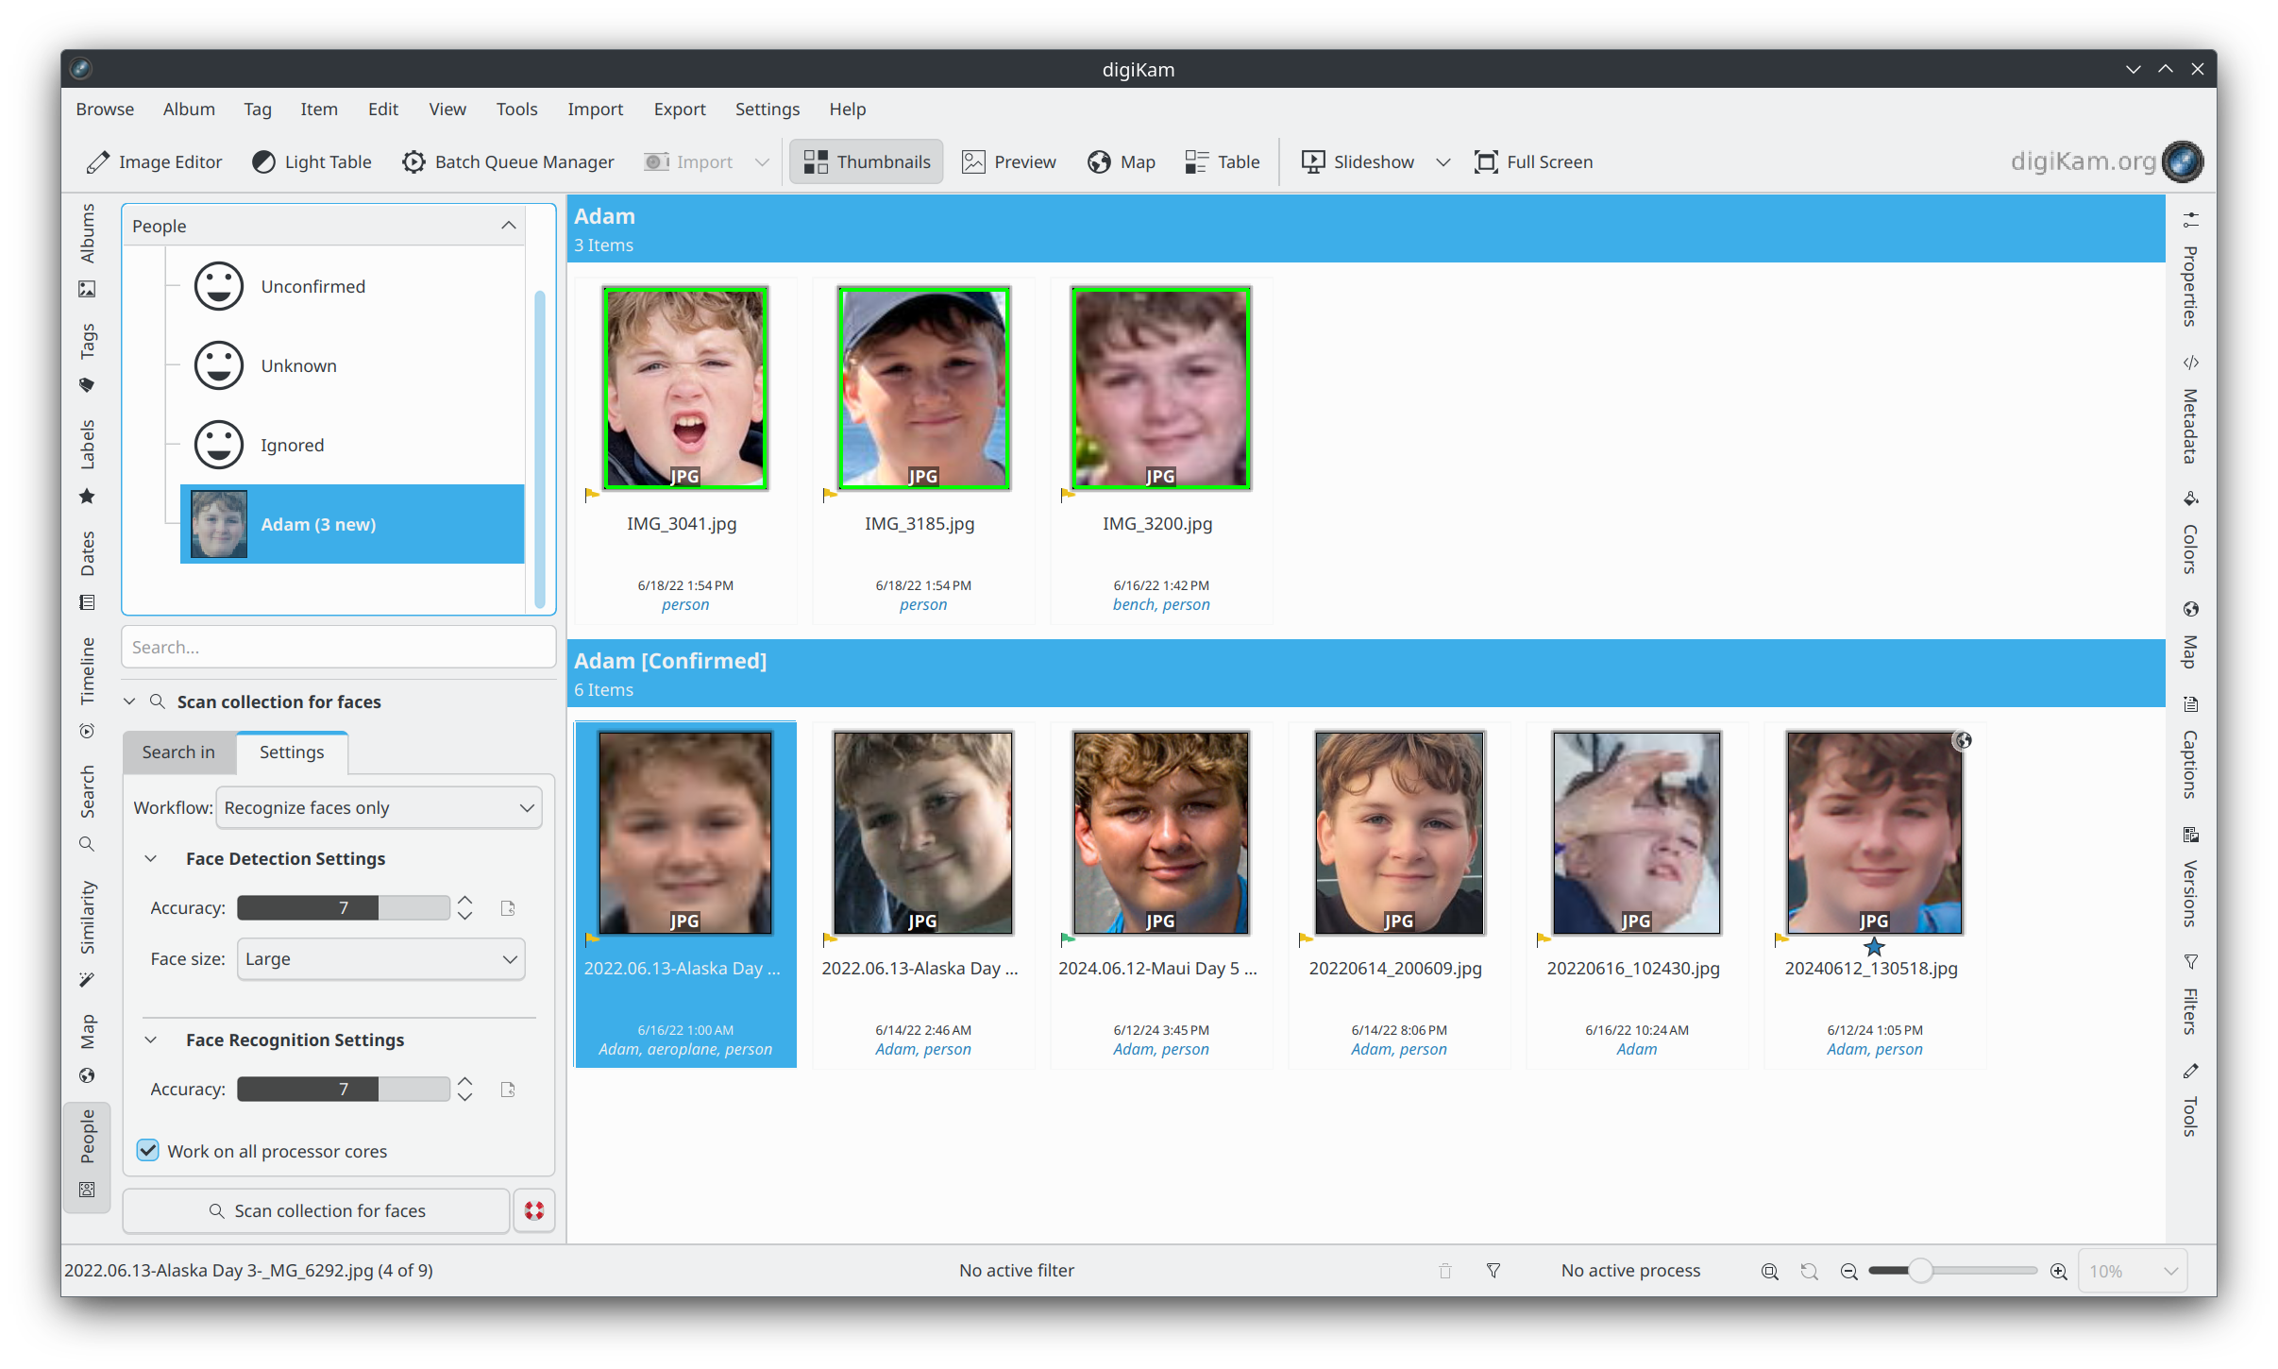Open the Image Editor

(x=155, y=161)
